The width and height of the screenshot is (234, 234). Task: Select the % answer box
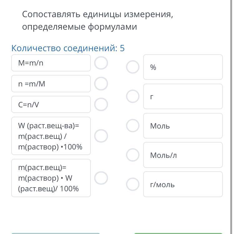(x=183, y=67)
